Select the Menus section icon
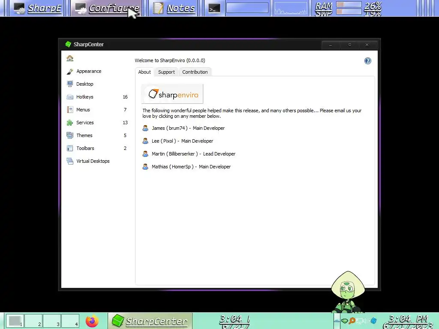The height and width of the screenshot is (329, 439). pyautogui.click(x=70, y=110)
